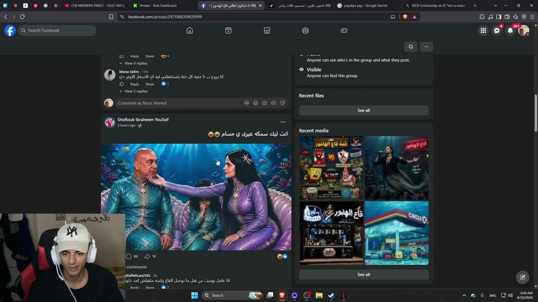This screenshot has width=538, height=302.
Task: Click the Facebook logo
Action: [10, 31]
